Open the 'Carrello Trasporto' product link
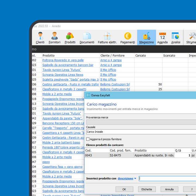Screen dimensions: 196x196 63,128
